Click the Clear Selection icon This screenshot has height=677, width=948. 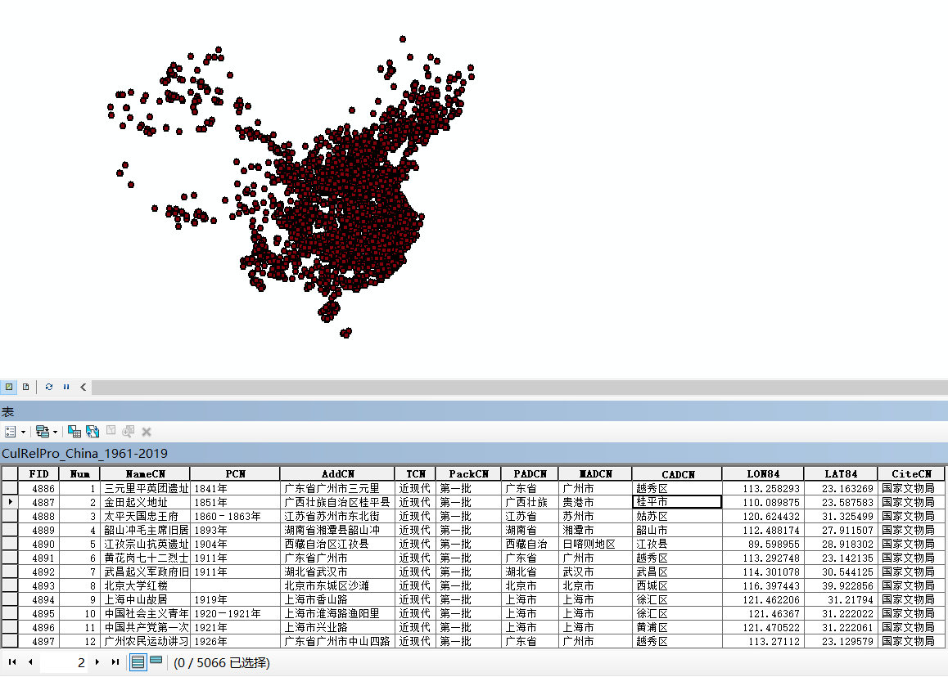pyautogui.click(x=111, y=431)
